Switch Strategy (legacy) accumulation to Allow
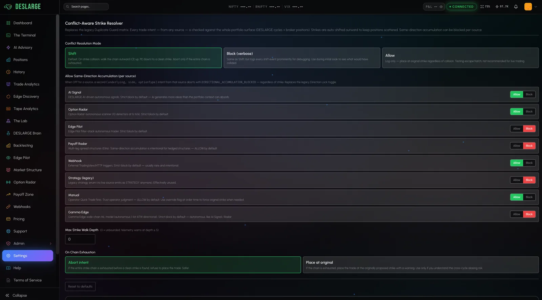The image size is (542, 300). 517,180
